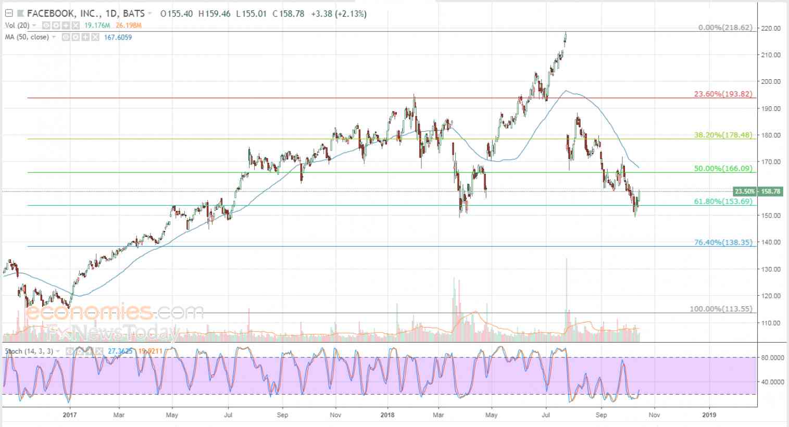789x427 pixels.
Task: Hide the Vol (20) indicator via eye icon
Action: [x=46, y=26]
